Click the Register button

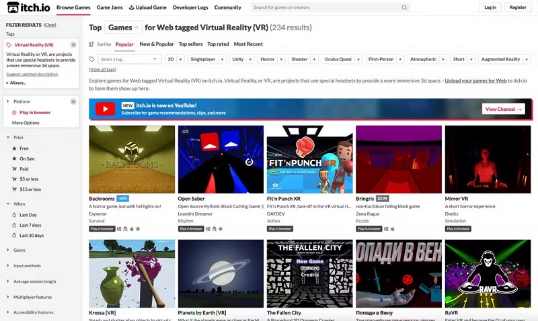tap(518, 7)
